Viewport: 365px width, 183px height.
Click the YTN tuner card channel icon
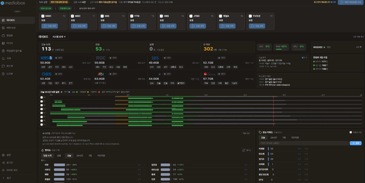[x=132, y=16]
